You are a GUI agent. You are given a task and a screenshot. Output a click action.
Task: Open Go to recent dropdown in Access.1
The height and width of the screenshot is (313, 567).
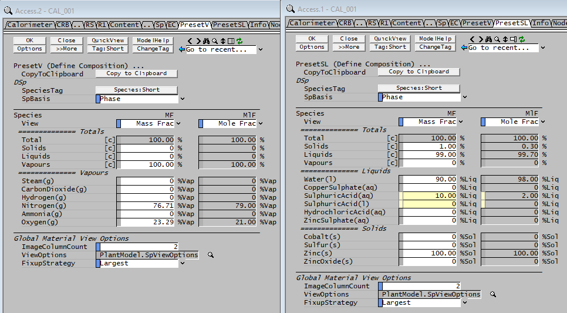pos(543,48)
